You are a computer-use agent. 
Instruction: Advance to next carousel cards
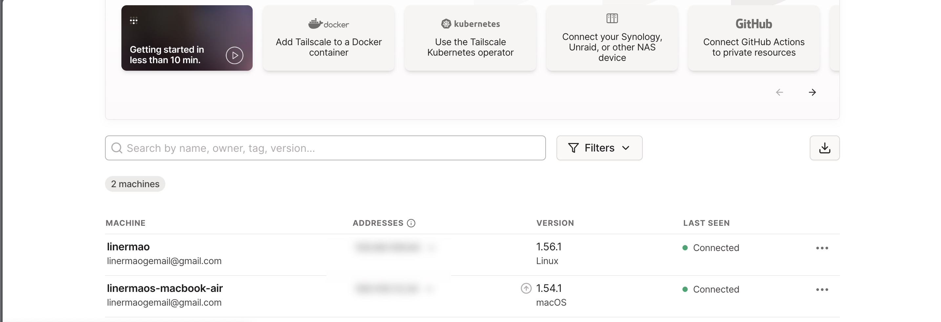[812, 92]
